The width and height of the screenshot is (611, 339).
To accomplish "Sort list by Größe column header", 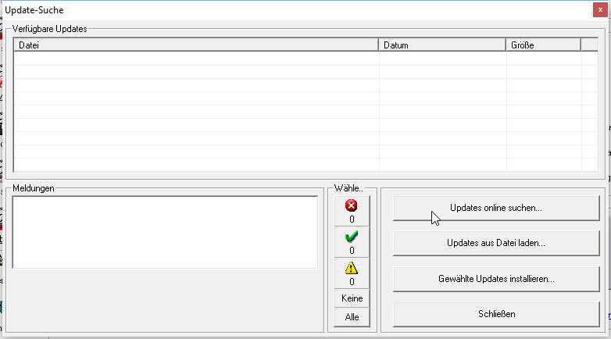I will click(x=543, y=45).
